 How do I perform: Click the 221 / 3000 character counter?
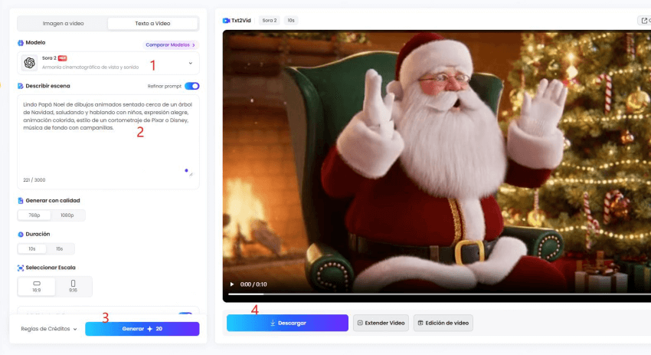pos(34,180)
